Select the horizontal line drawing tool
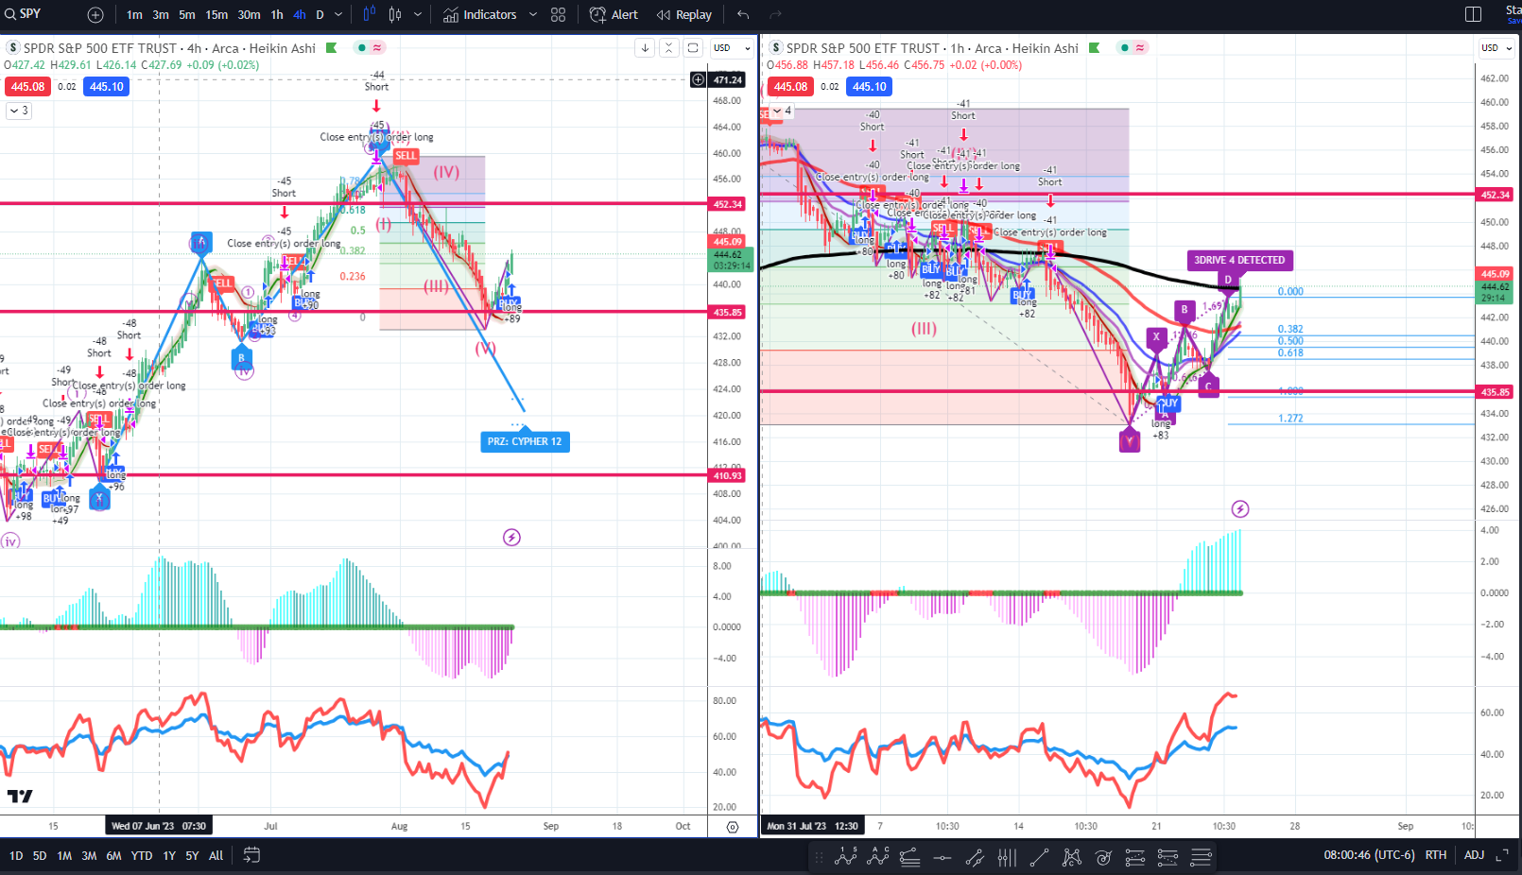Viewport: 1522px width, 875px height. click(x=943, y=857)
